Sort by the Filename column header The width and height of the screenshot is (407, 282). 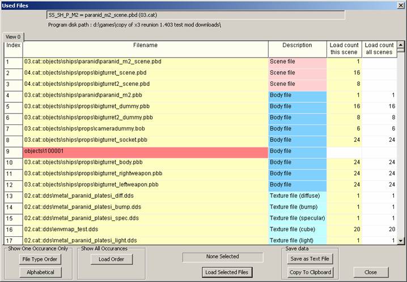click(x=145, y=45)
